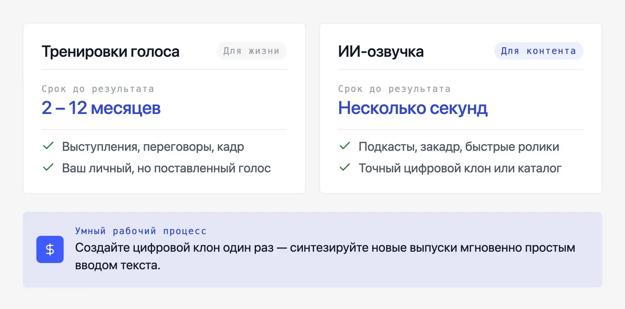Click checkmark beside "Точный цифровой клон или каталог"
The image size is (625, 309).
pos(344,167)
